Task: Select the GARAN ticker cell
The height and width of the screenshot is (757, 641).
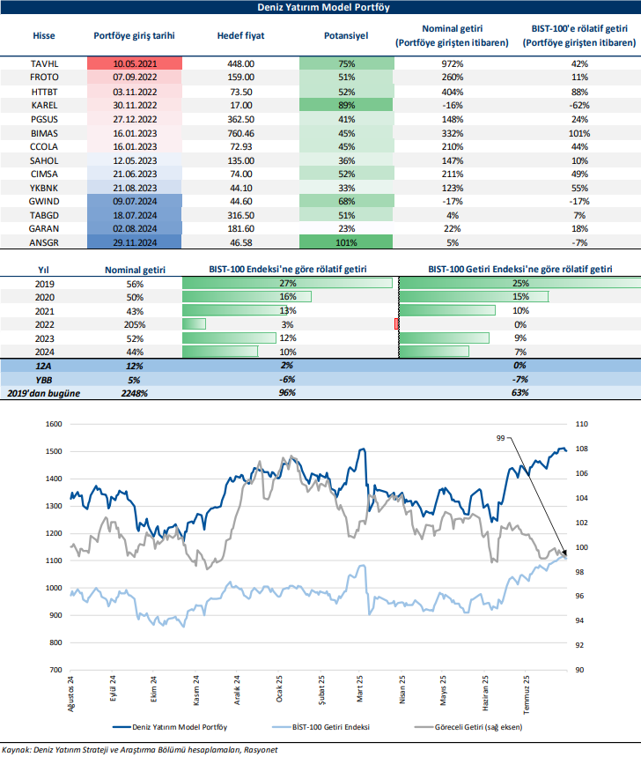Action: [43, 227]
